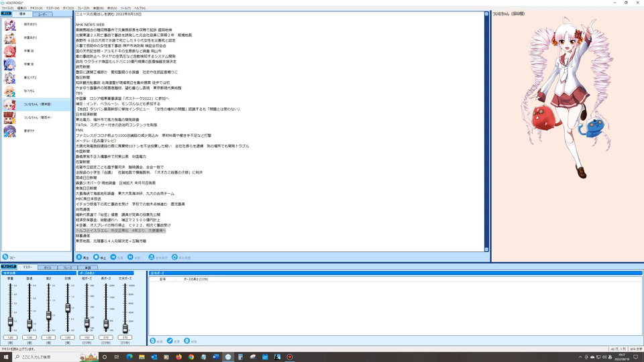Image resolution: width=644 pixels, height=362 pixels.
Task: Open the ツール menu
Action: tap(125, 8)
